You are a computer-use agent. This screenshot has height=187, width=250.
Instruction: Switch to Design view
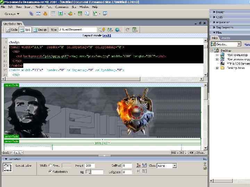pos(40,30)
